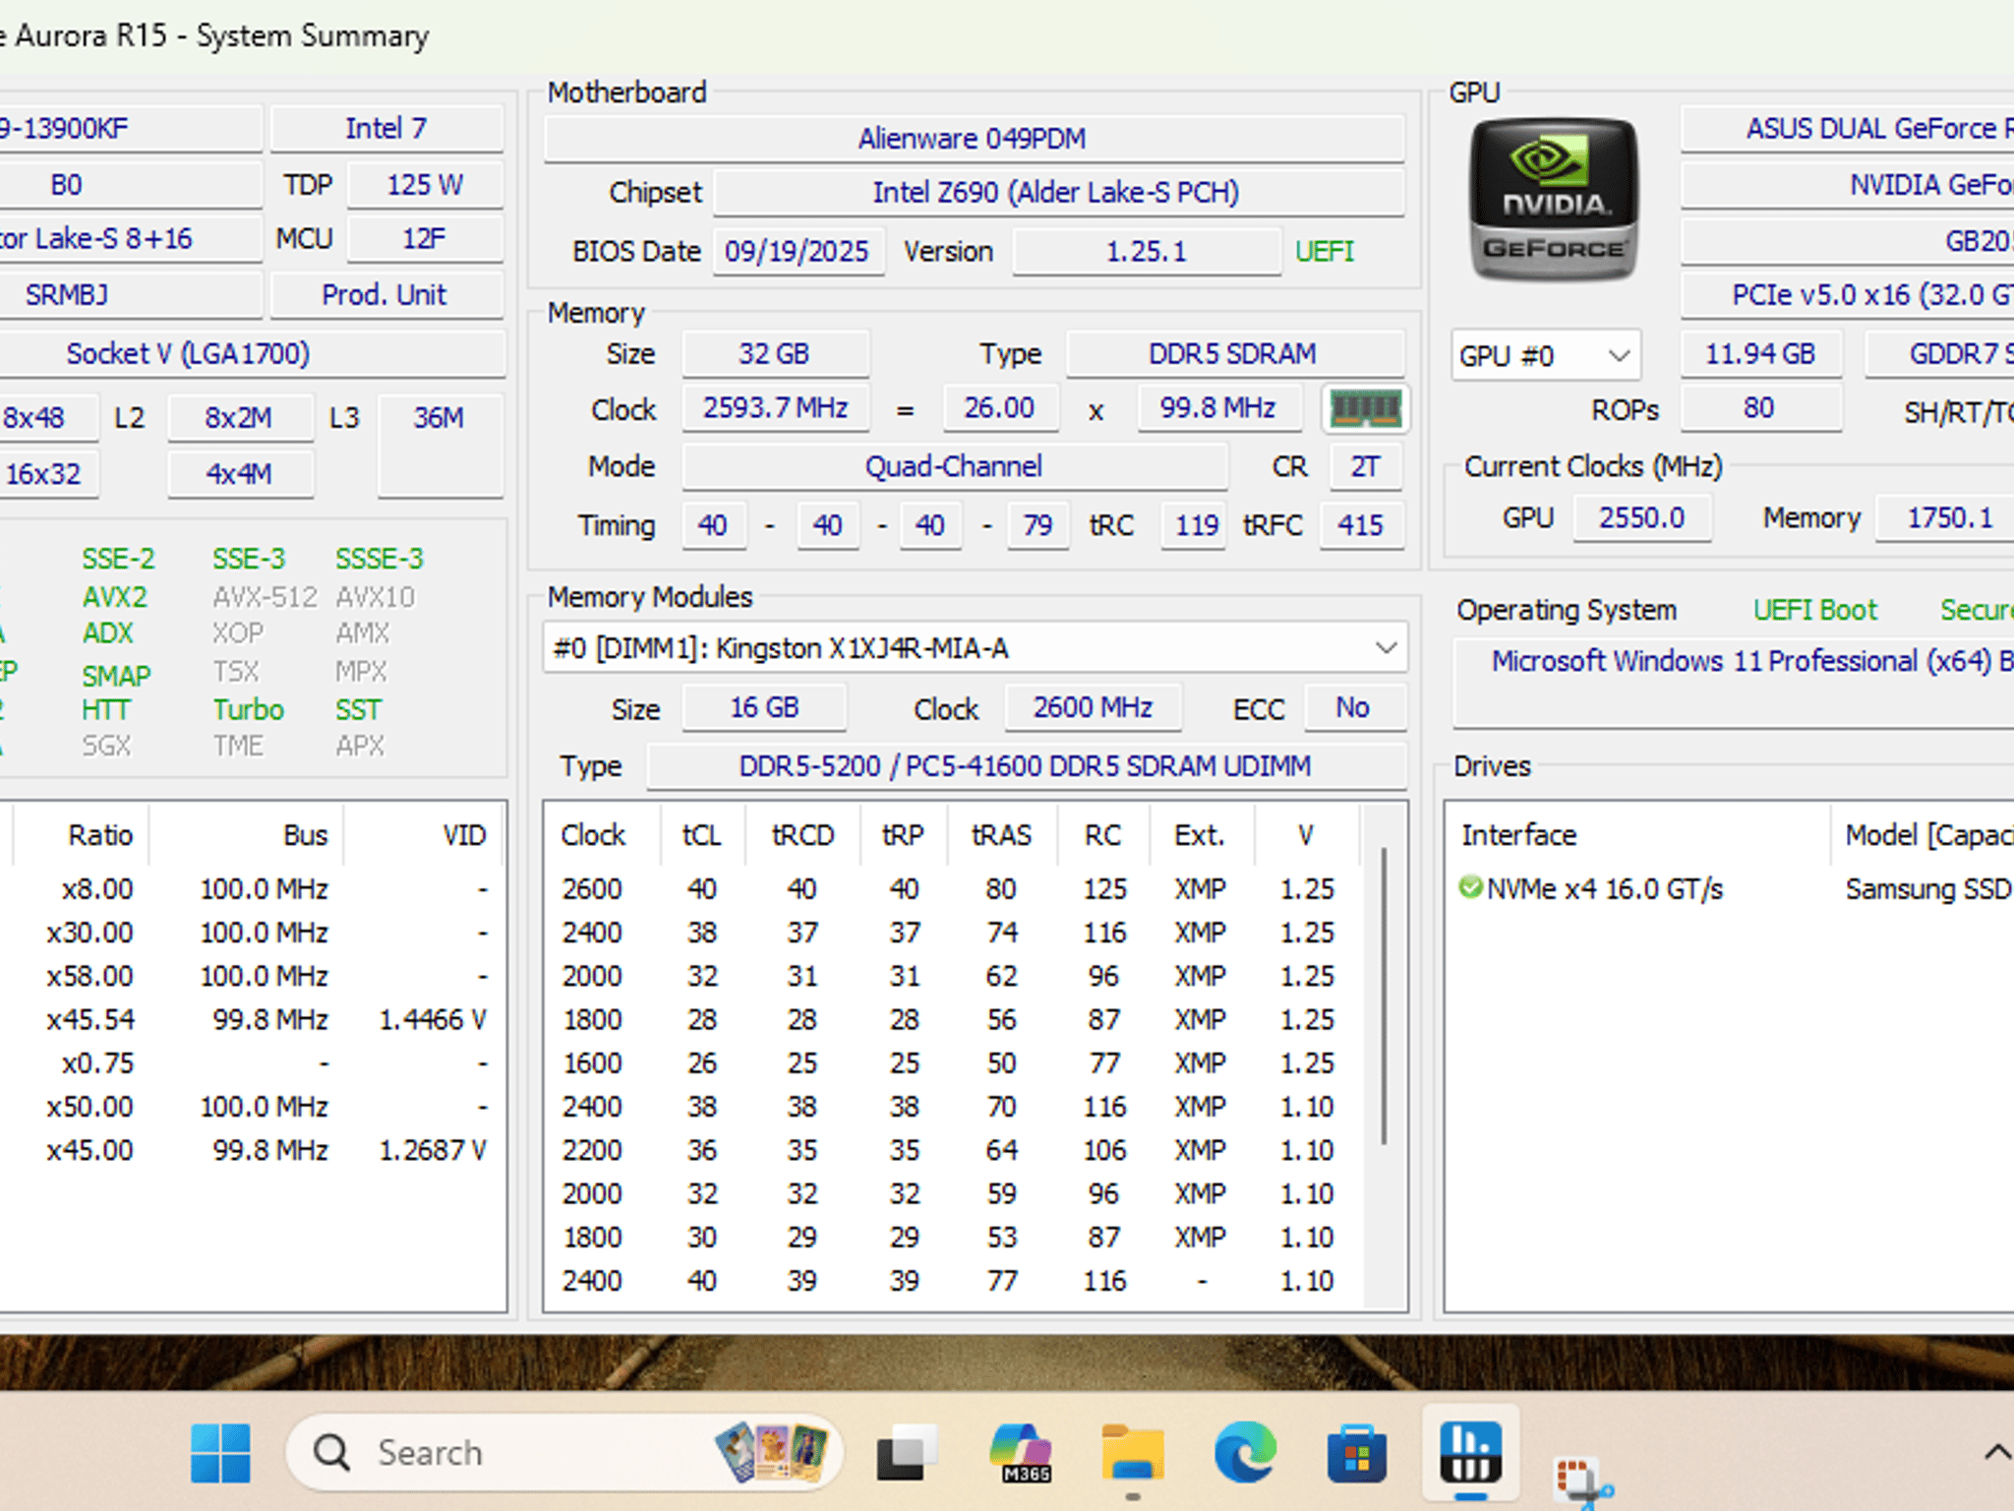Click the module clock 2600 MHz value
Screen dimensions: 2014x1511
[1093, 707]
